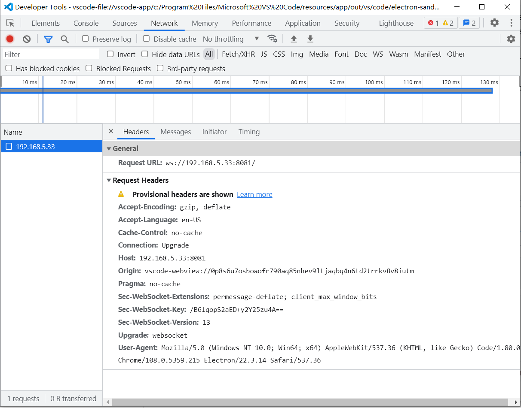Show errors and warnings counter badge
521x408 pixels.
(441, 23)
